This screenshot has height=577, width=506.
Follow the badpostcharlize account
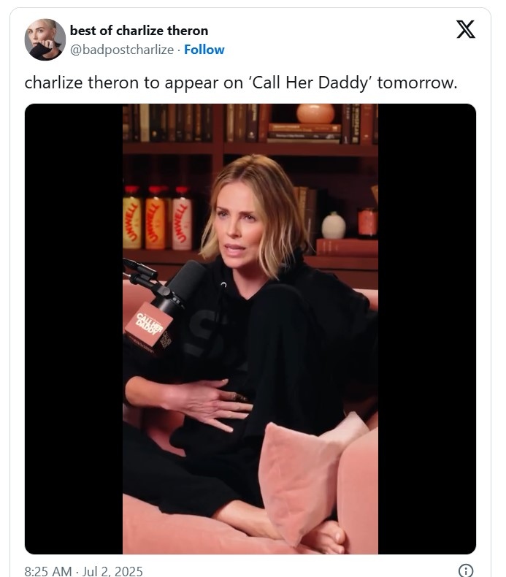(204, 50)
